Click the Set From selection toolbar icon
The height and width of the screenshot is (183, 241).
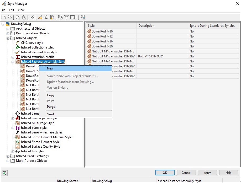(46, 17)
